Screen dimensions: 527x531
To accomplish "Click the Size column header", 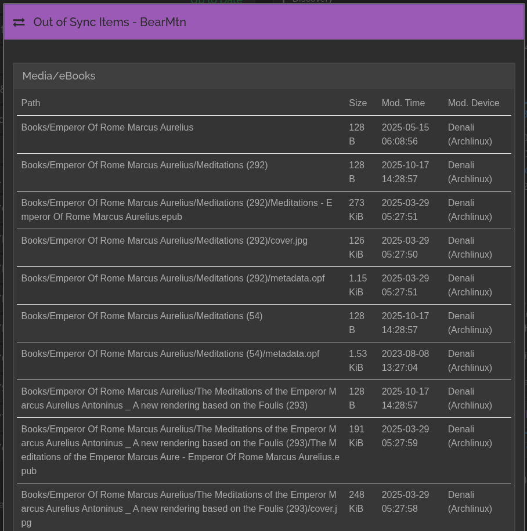I will [358, 103].
